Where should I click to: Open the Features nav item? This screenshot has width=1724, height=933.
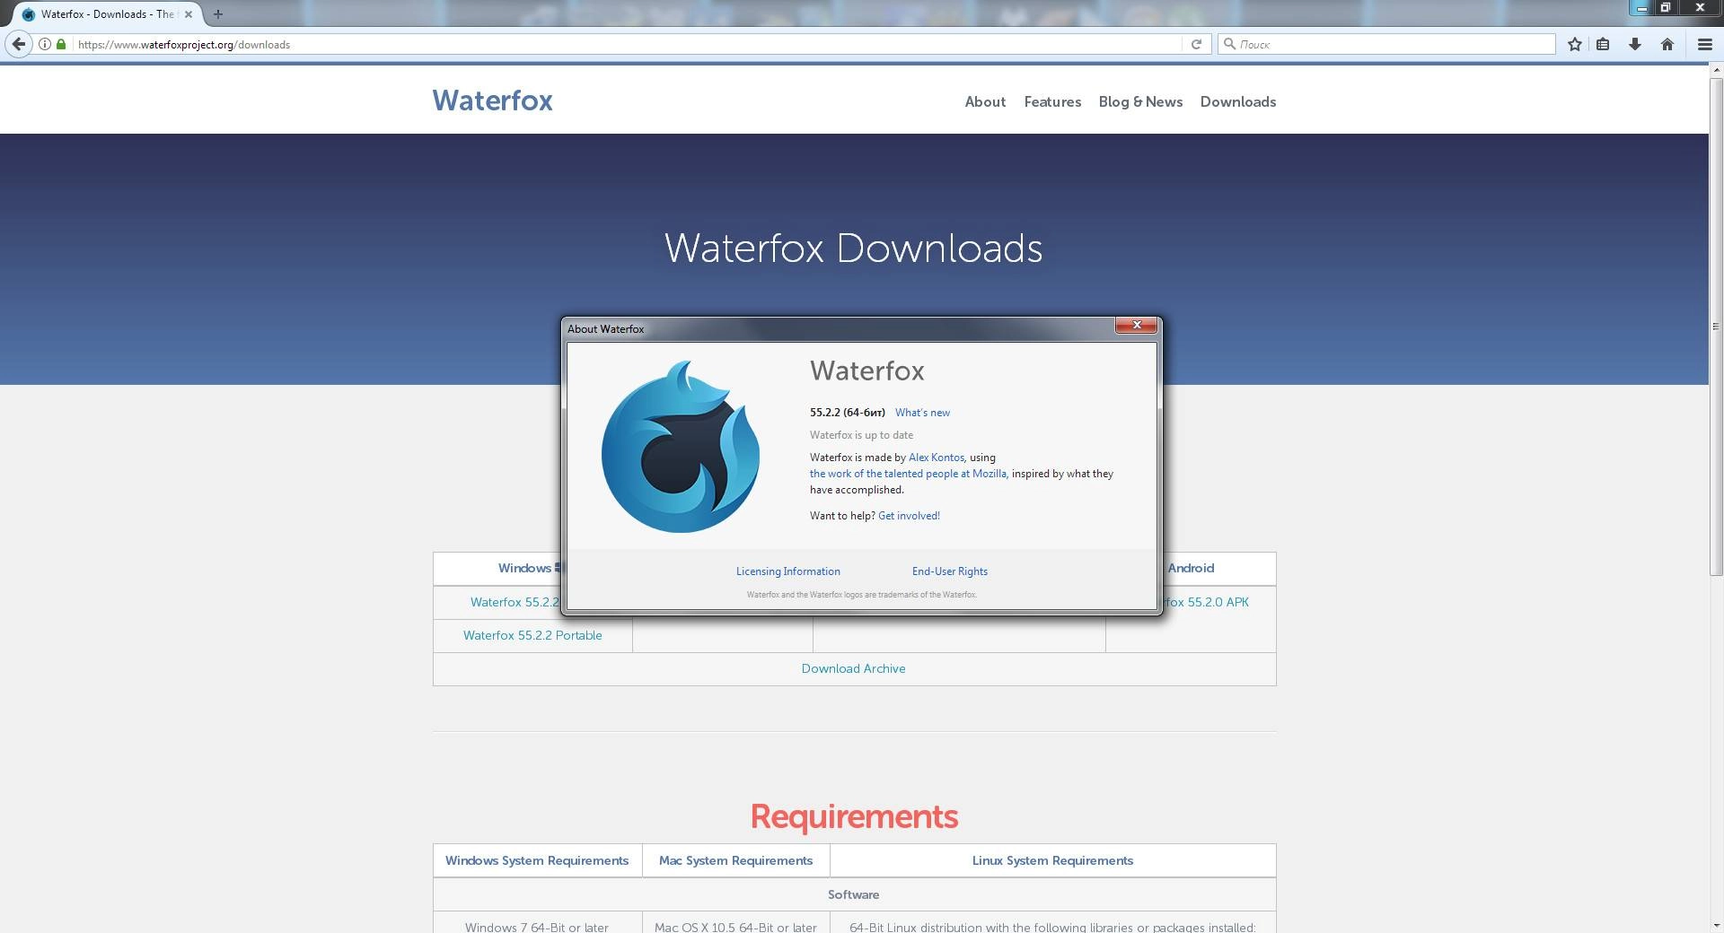click(x=1052, y=102)
